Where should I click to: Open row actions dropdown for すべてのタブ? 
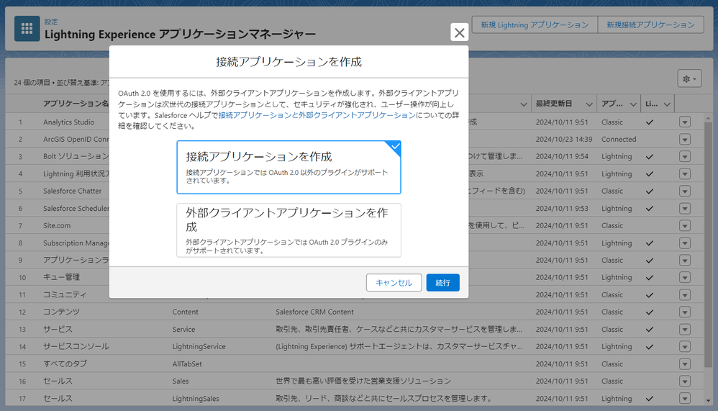685,364
